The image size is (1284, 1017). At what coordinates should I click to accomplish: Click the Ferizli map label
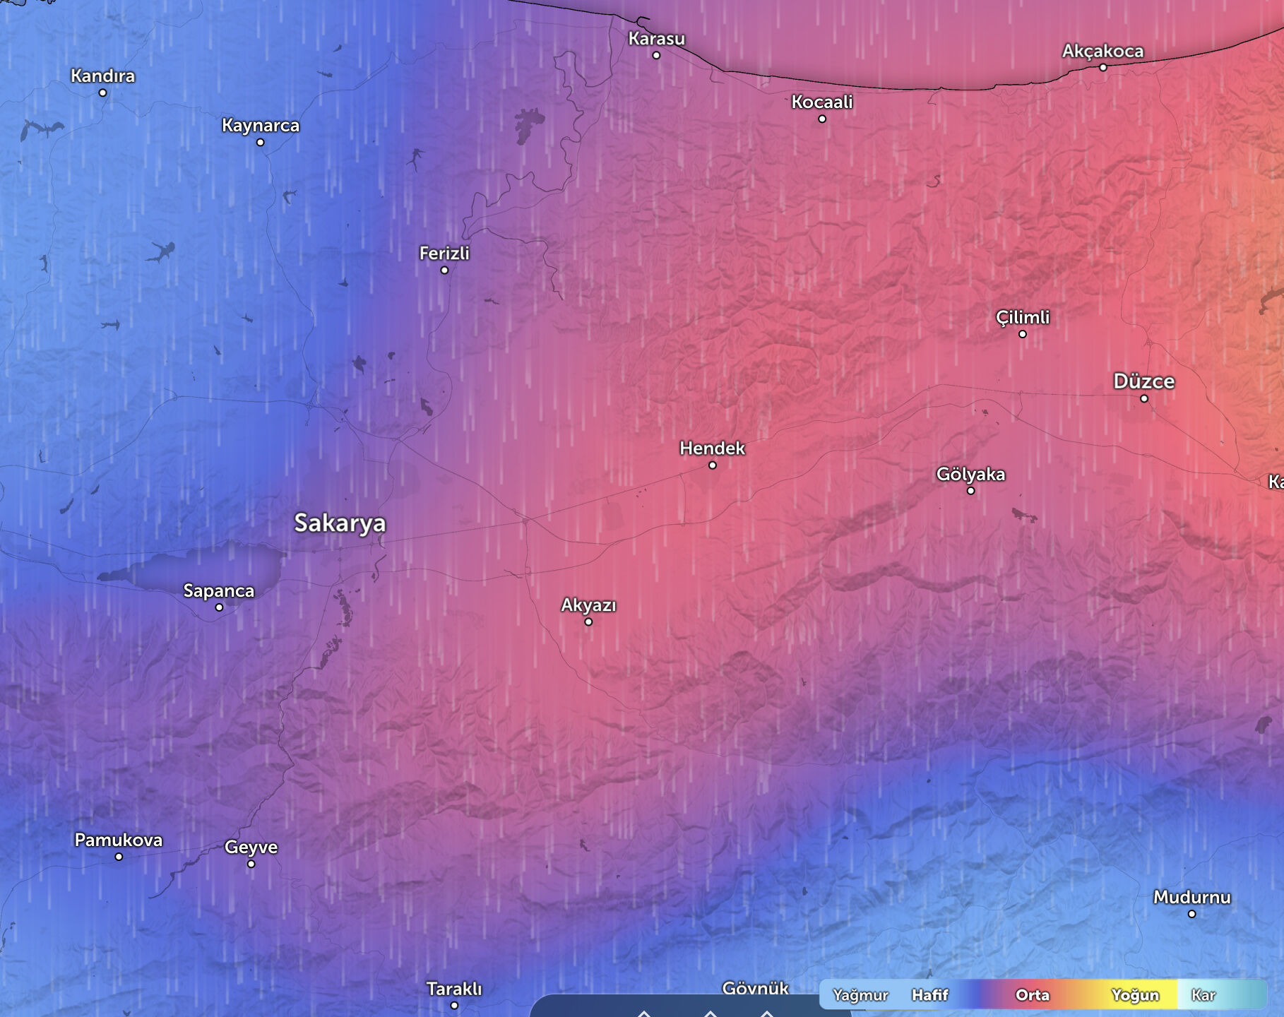click(444, 253)
